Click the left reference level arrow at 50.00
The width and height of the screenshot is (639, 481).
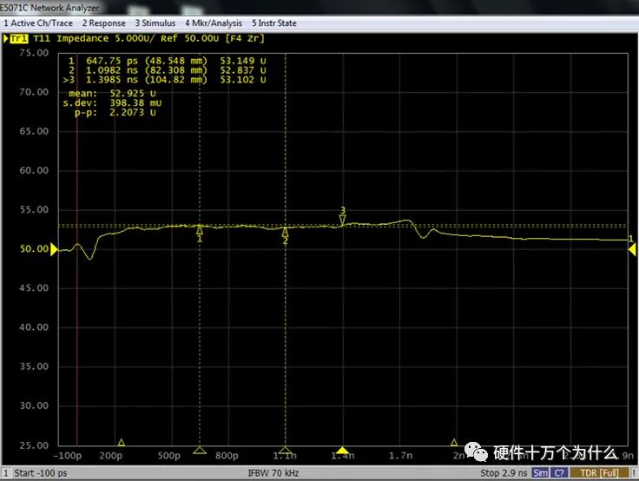click(55, 250)
